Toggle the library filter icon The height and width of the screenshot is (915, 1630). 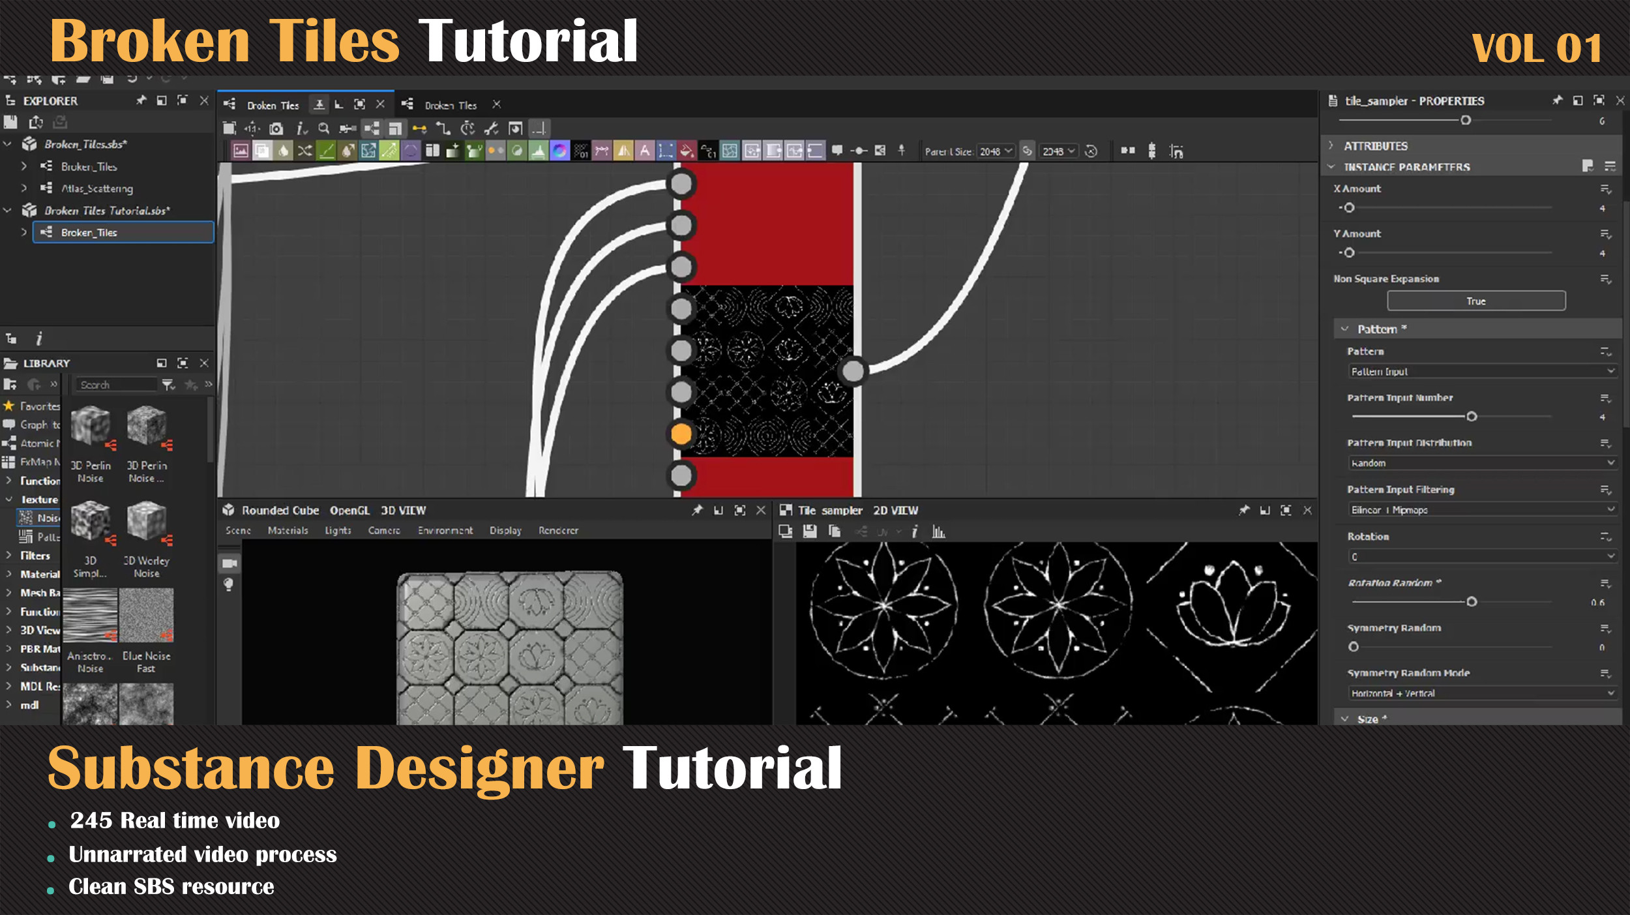point(168,385)
